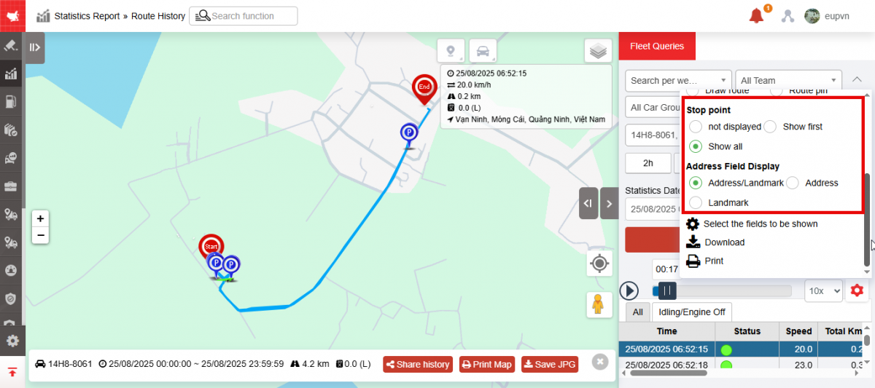The height and width of the screenshot is (388, 875).
Task: Toggle the car marker display icon
Action: pyautogui.click(x=483, y=51)
